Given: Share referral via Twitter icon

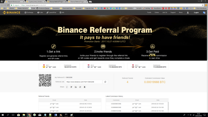Looking at the screenshot, I should pyautogui.click(x=71, y=87).
